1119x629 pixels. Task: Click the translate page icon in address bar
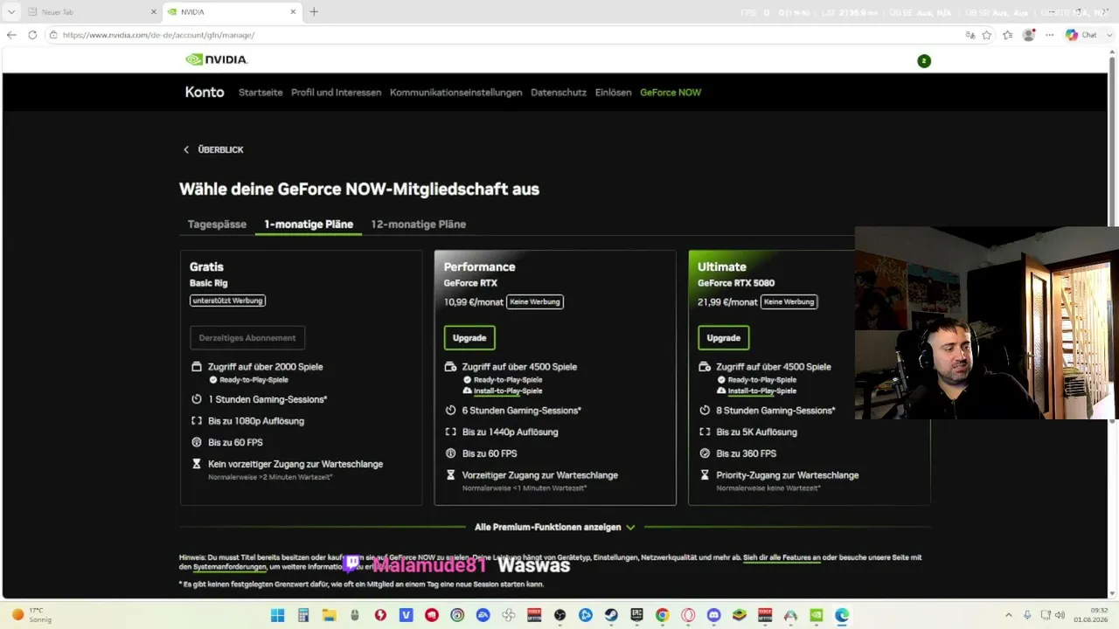(x=970, y=35)
